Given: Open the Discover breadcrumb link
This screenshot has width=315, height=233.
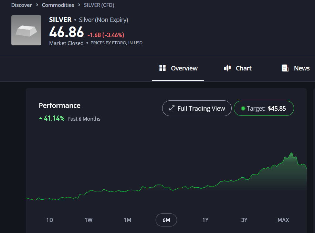Looking at the screenshot, I should 21,5.
